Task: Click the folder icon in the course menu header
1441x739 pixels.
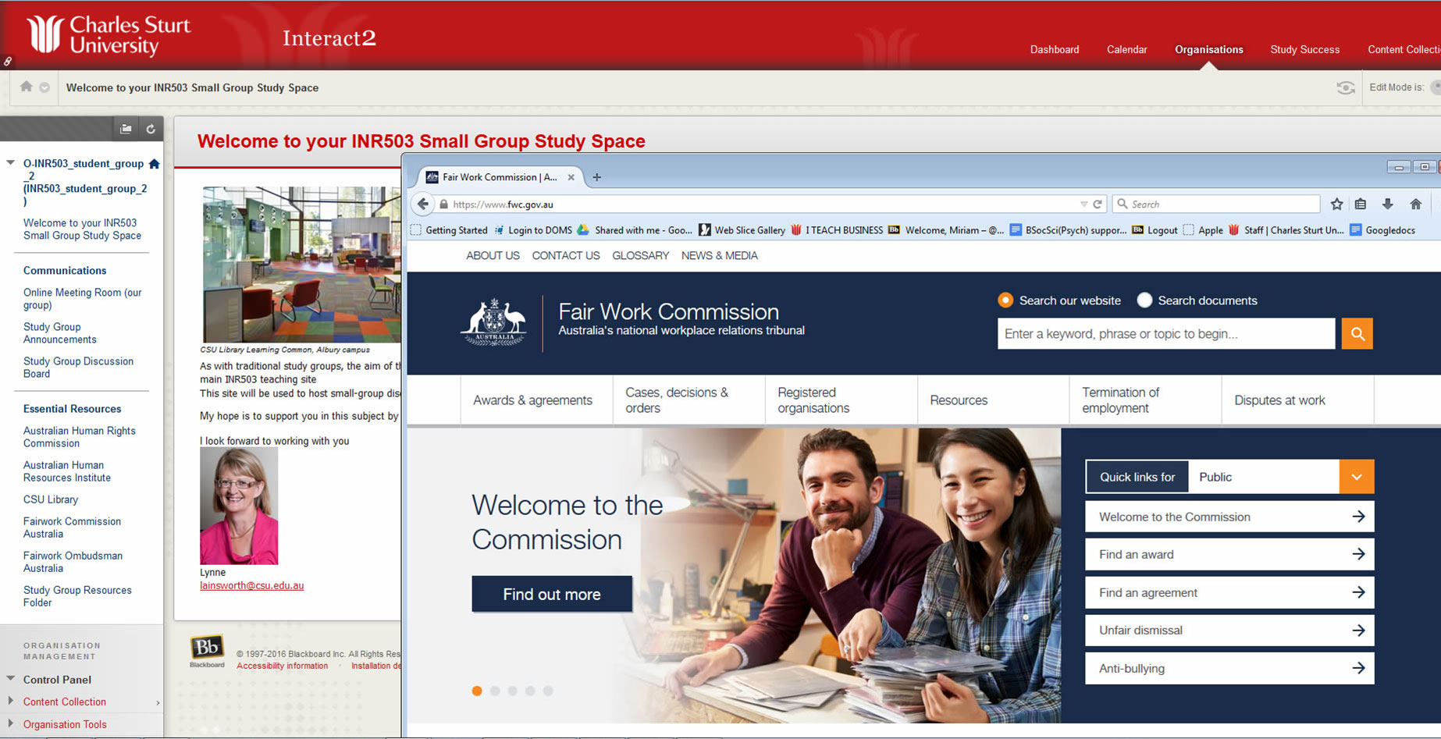Action: click(126, 129)
